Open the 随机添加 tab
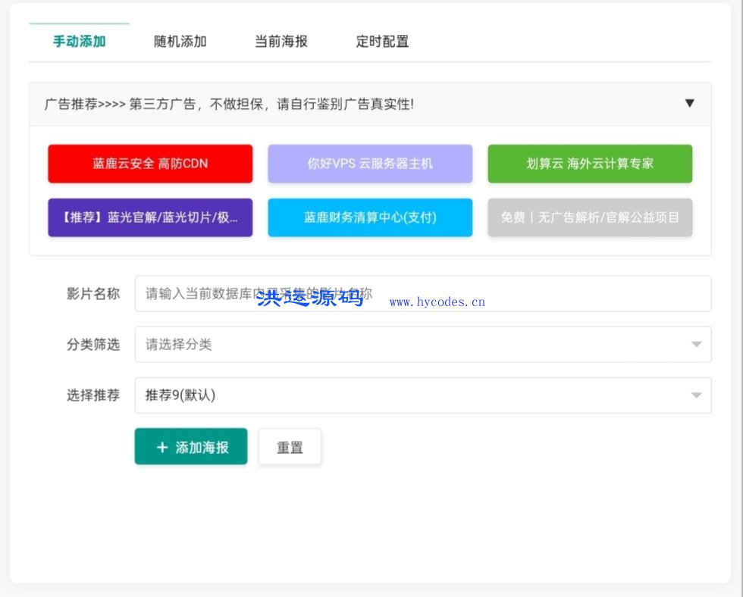 (x=180, y=42)
